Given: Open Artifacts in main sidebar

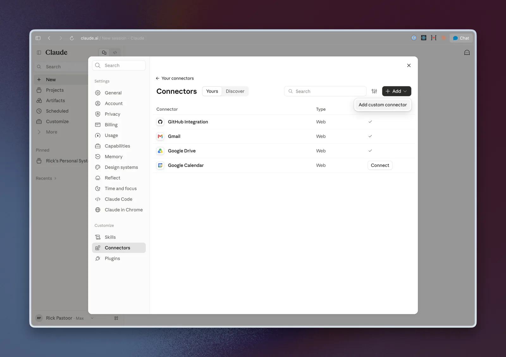Looking at the screenshot, I should tap(61, 101).
